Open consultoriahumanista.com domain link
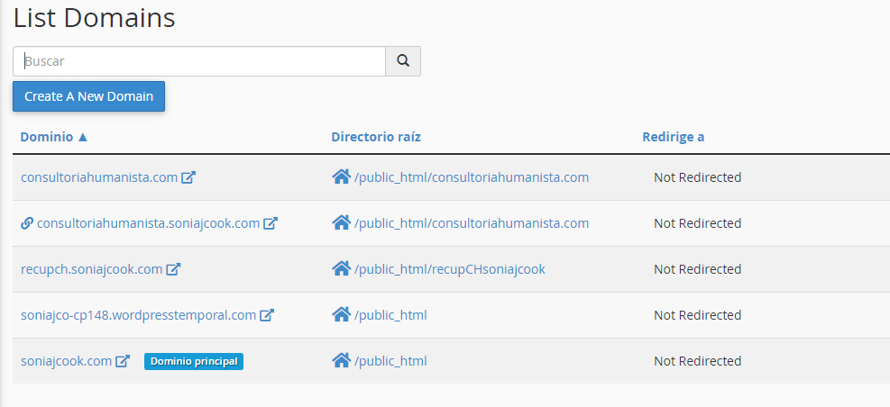 pos(99,177)
